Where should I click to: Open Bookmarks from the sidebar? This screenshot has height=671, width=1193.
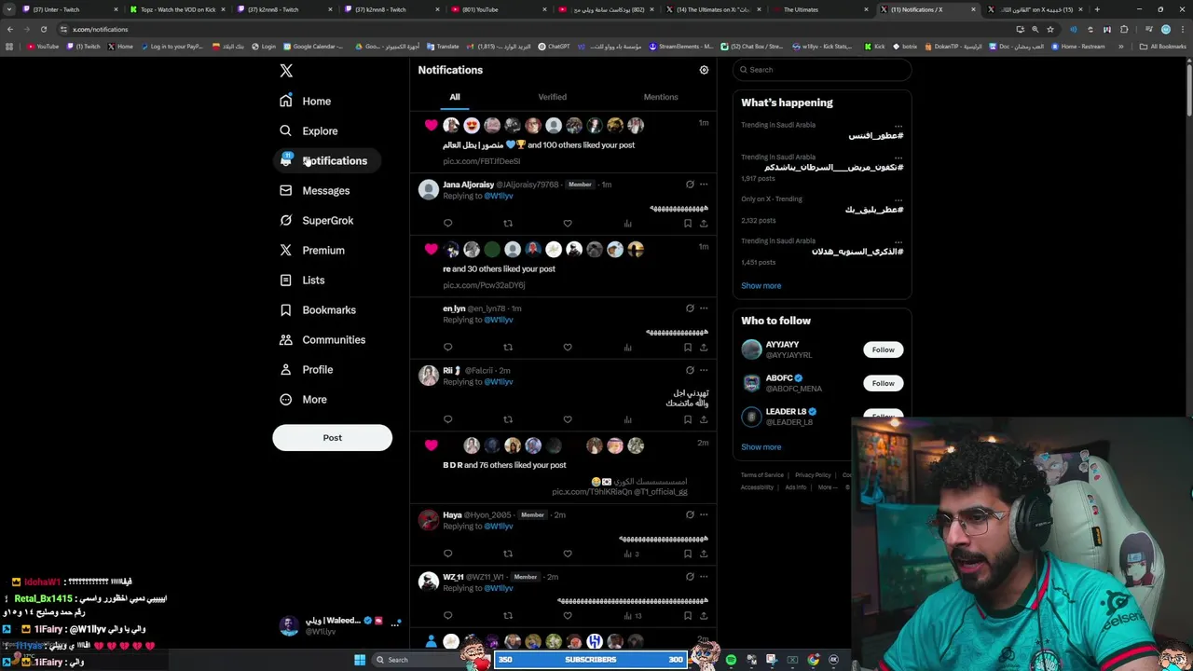tap(318, 309)
